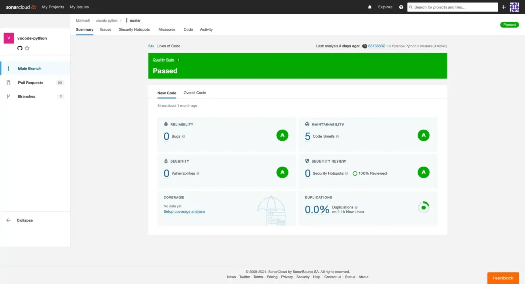Click the Maintainability A rating badge

[x=423, y=136]
